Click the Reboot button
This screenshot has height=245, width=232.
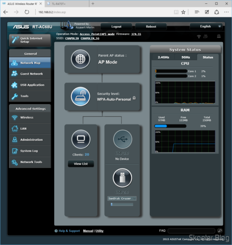pos(151,27)
